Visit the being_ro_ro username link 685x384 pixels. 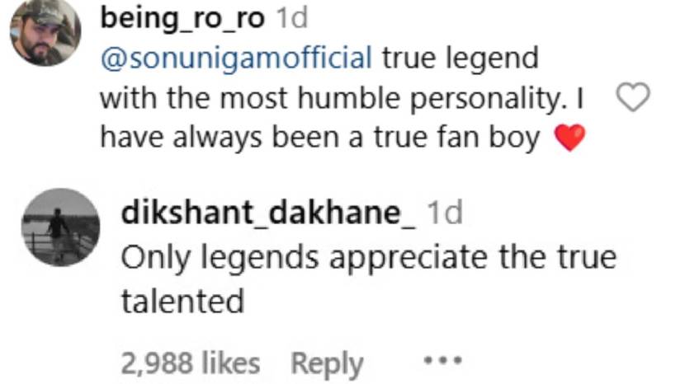click(x=182, y=18)
